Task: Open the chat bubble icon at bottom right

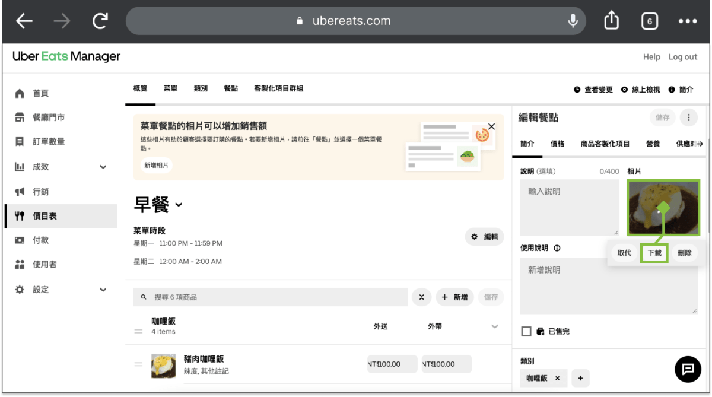Action: click(x=687, y=369)
